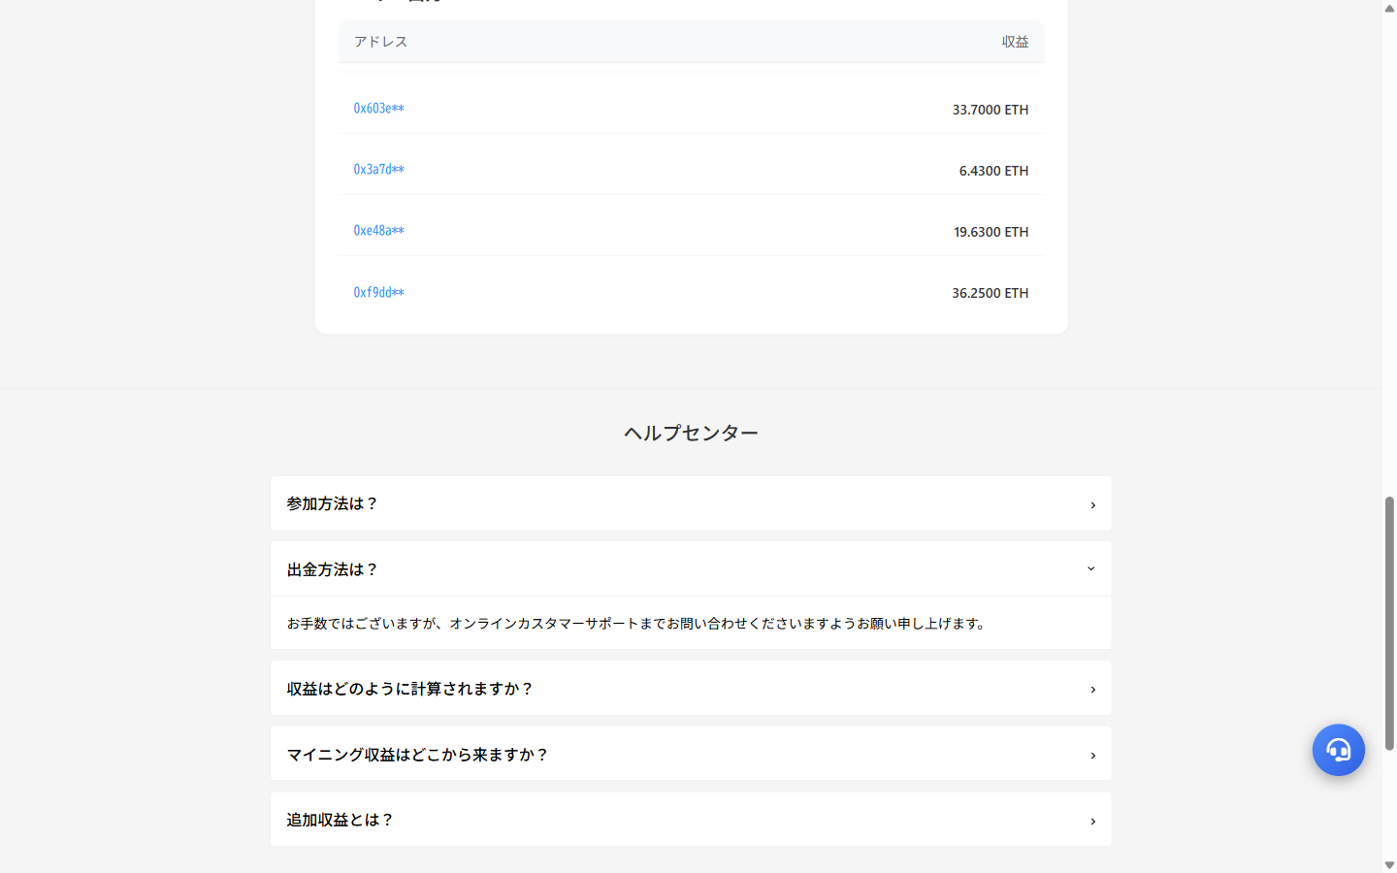Image resolution: width=1397 pixels, height=873 pixels.
Task: Expand the 収益はどのように計算されますか？ chevron
Action: pos(1092,689)
